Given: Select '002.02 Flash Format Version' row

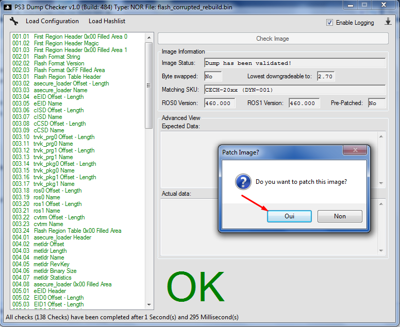Looking at the screenshot, I should 48,63.
